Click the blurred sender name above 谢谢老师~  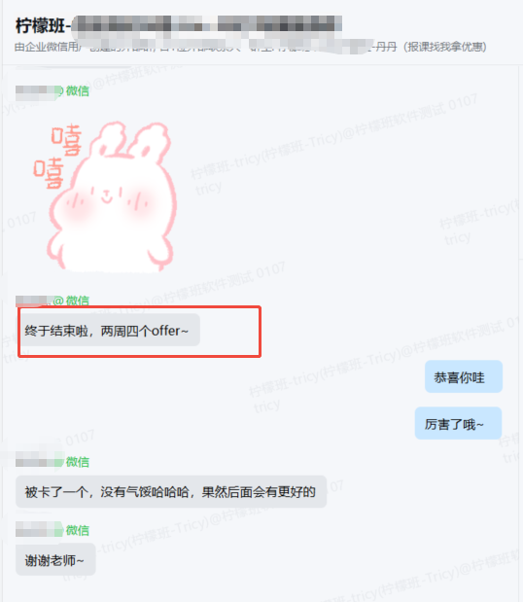tap(38, 530)
